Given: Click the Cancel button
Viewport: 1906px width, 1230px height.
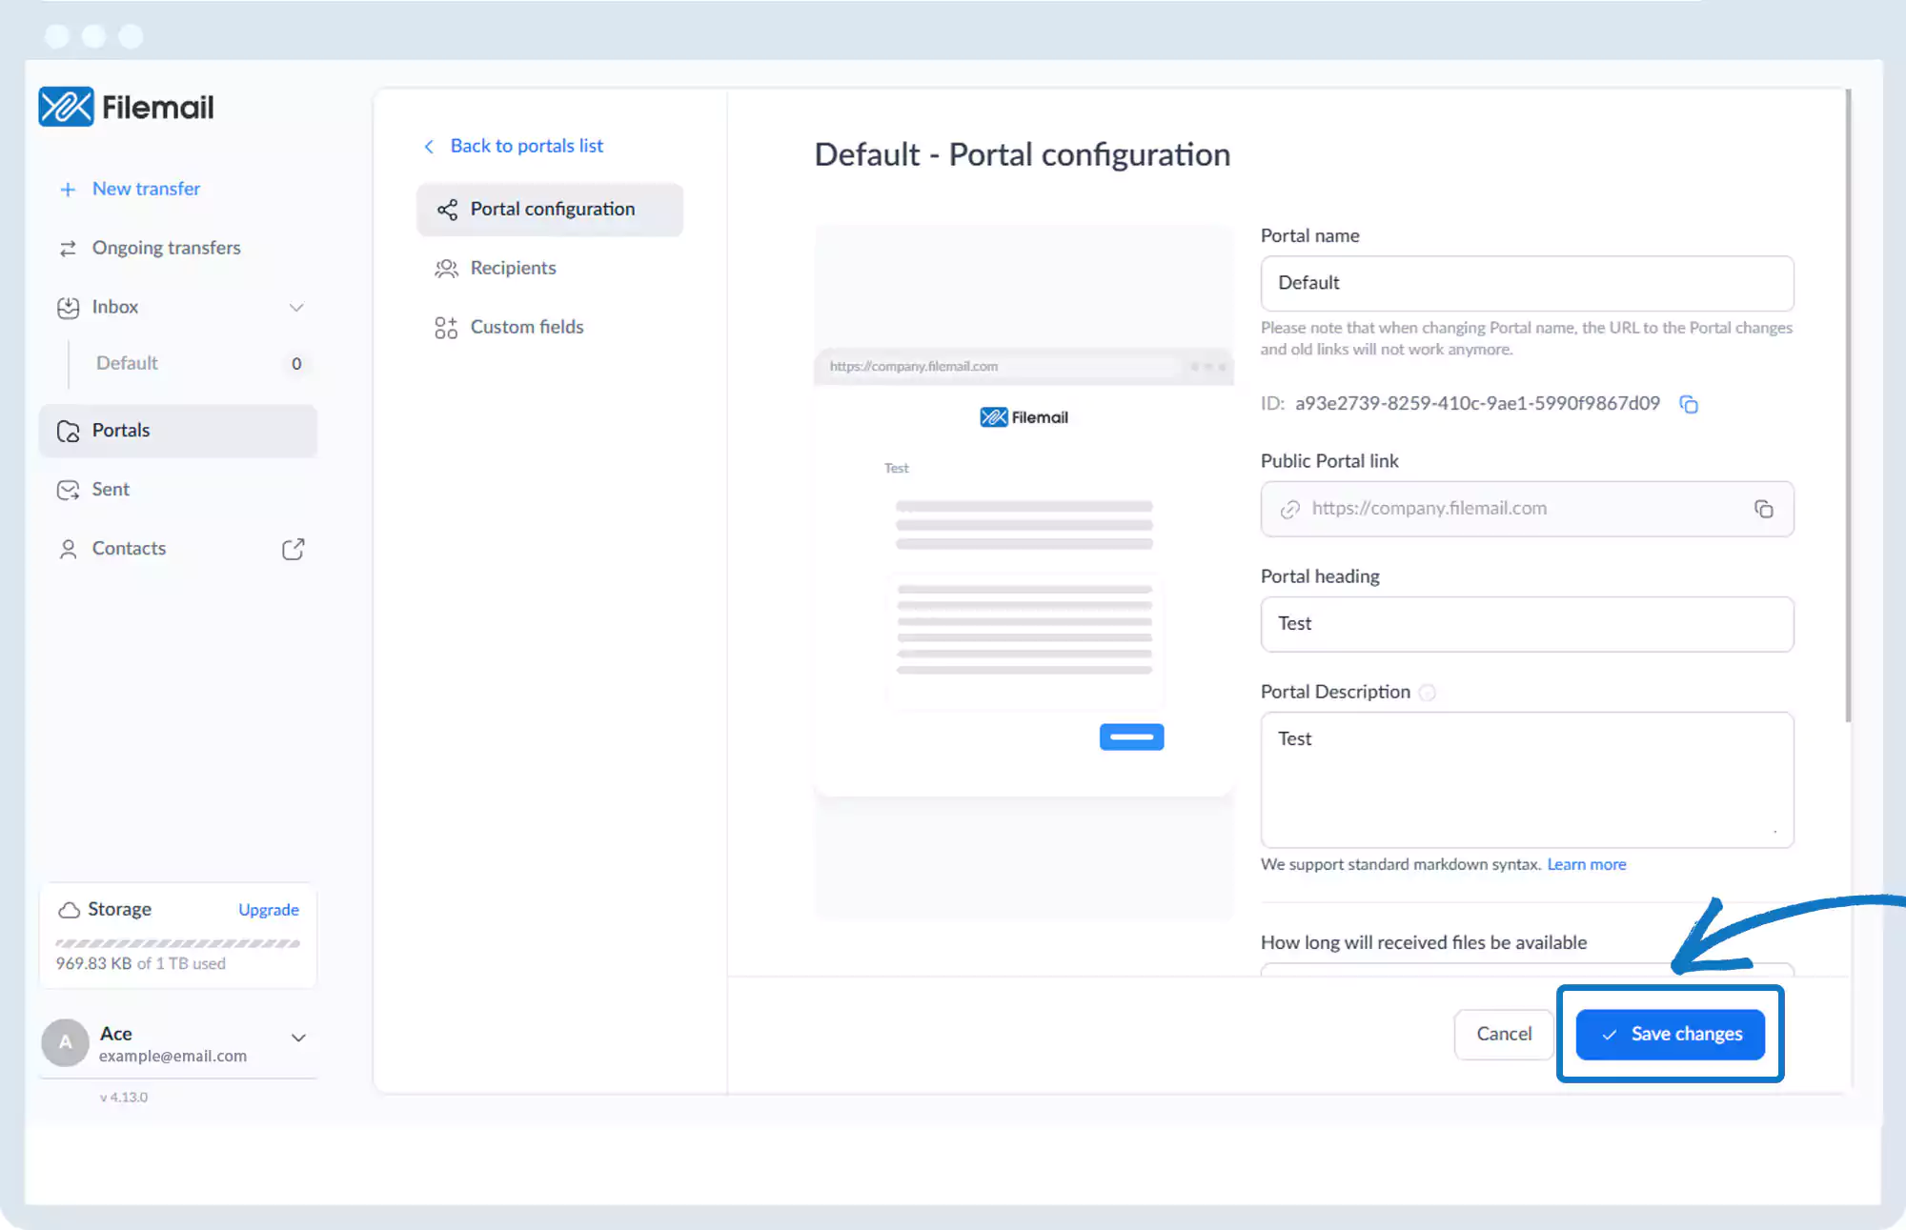Looking at the screenshot, I should (1503, 1034).
